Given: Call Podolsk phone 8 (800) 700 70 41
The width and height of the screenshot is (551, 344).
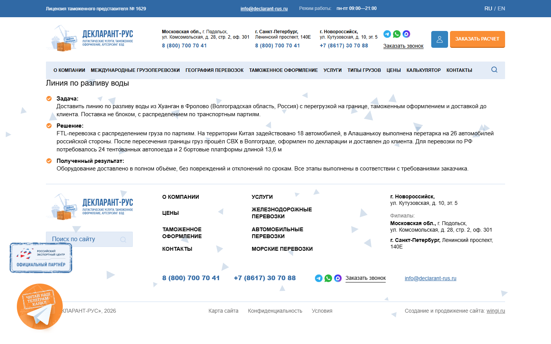Looking at the screenshot, I should click(x=184, y=45).
